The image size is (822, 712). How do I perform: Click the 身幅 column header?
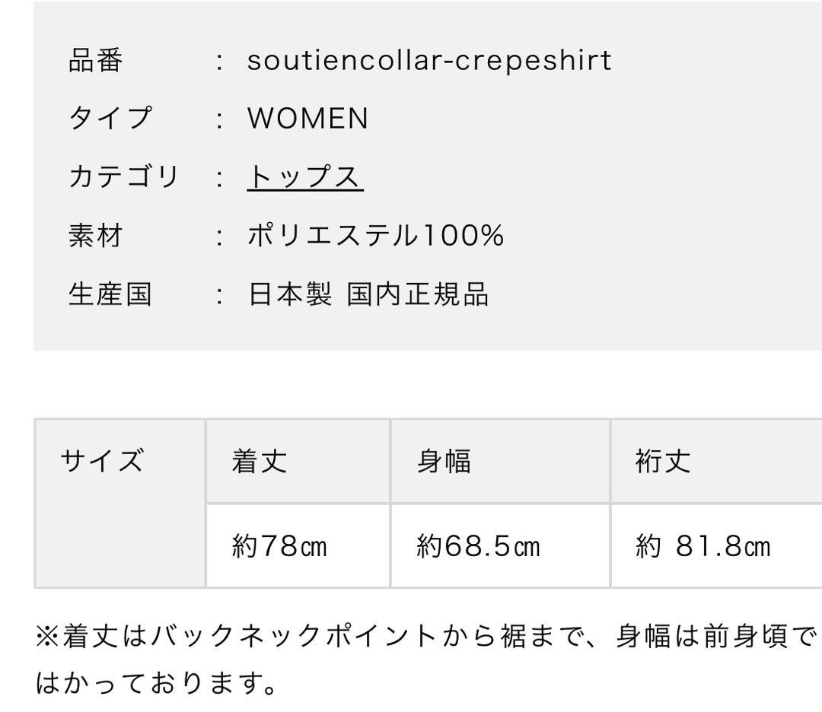444,461
